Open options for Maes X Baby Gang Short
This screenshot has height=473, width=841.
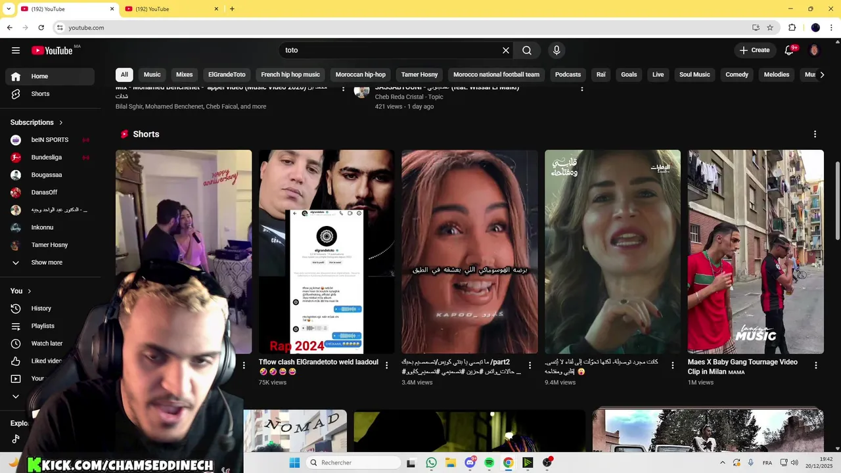pyautogui.click(x=816, y=365)
